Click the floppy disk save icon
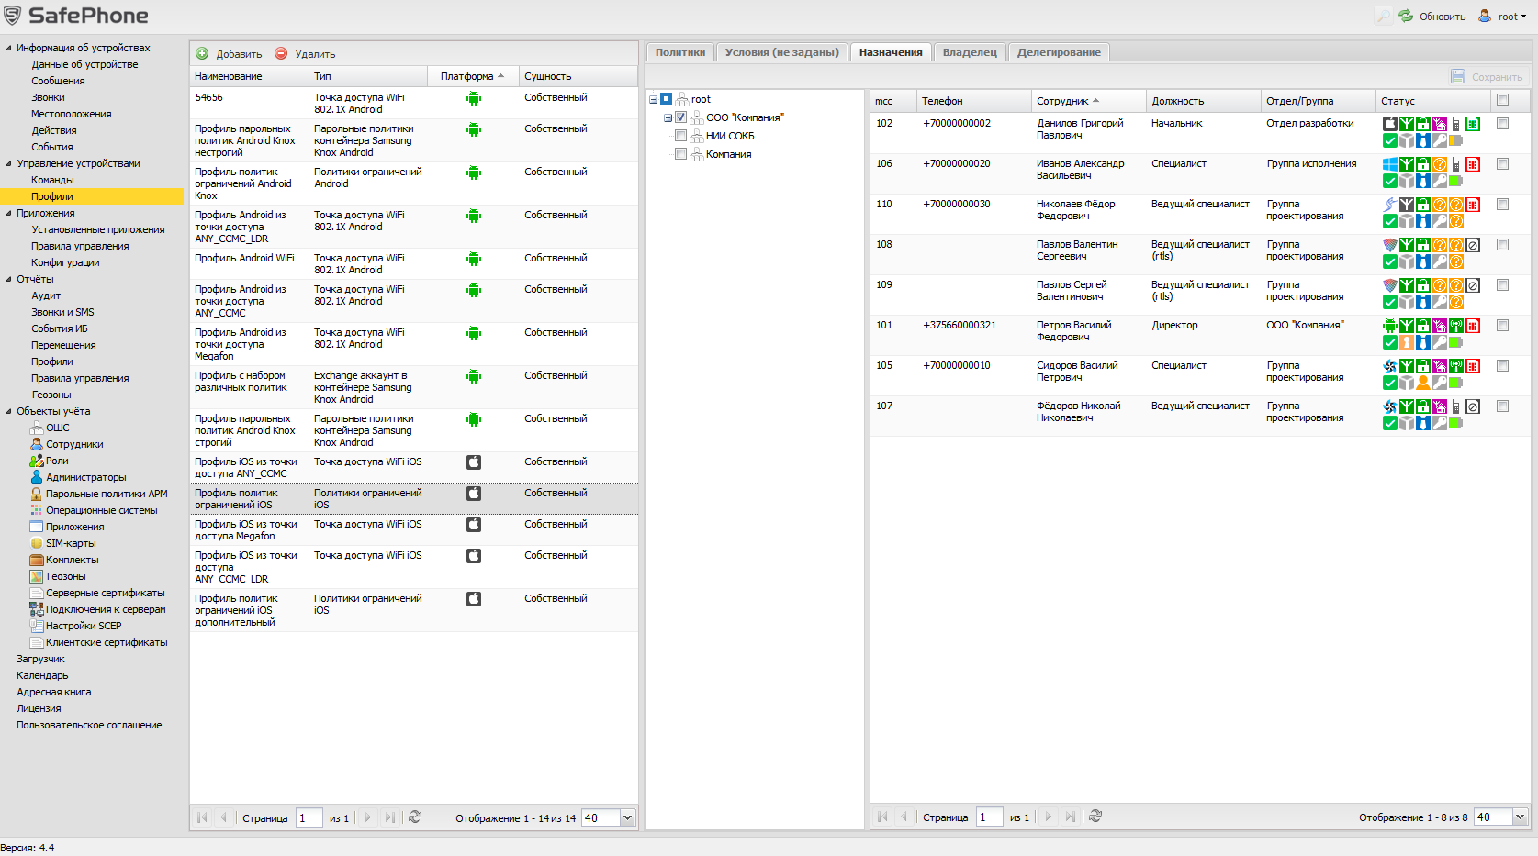Screen dimensions: 1538x856 [1458, 76]
